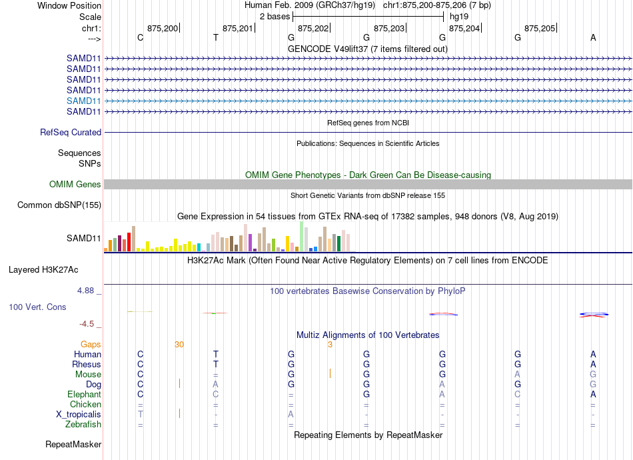The image size is (633, 460).
Task: Click the orange Gaps label
Action: click(91, 345)
